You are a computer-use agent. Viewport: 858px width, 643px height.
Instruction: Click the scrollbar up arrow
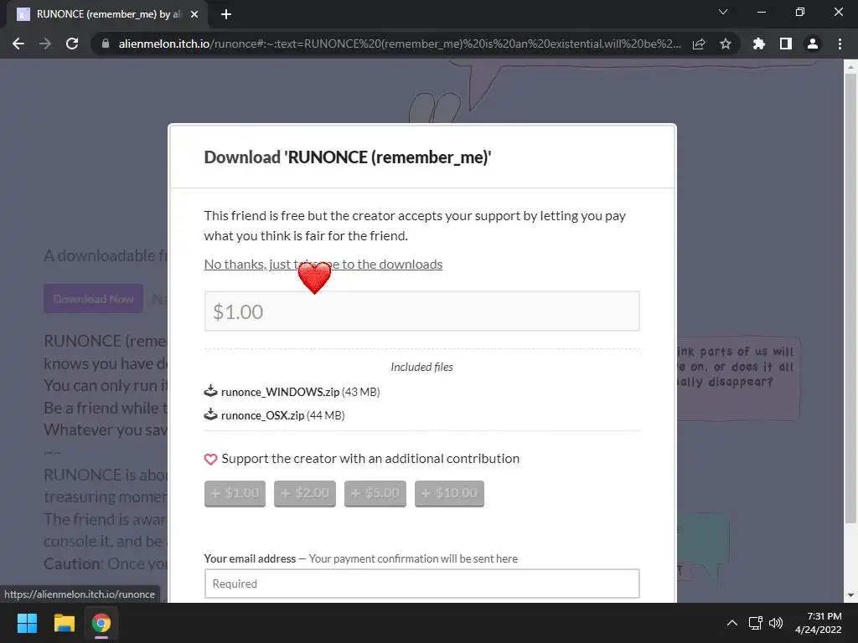tap(850, 67)
